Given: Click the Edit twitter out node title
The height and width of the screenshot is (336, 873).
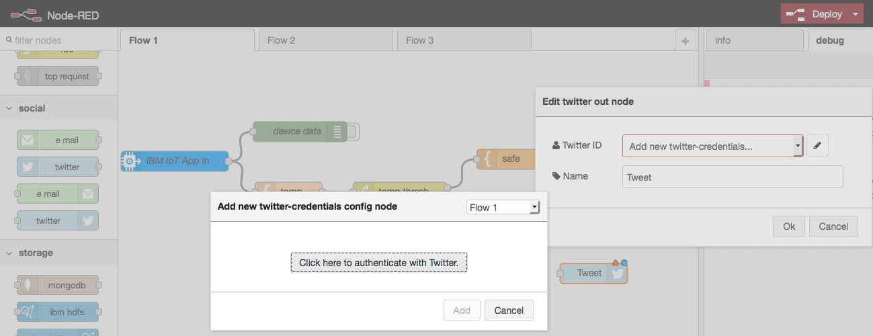Looking at the screenshot, I should [588, 101].
